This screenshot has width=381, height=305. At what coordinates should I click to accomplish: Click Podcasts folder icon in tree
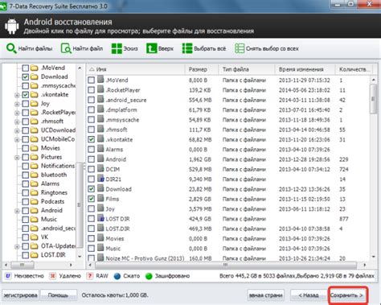click(34, 201)
